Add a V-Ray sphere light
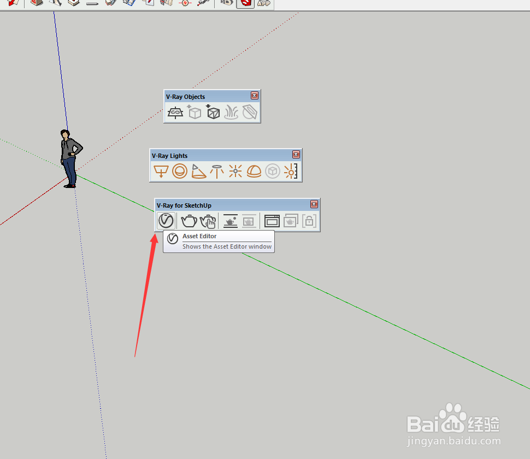The width and height of the screenshot is (530, 459). pos(179,171)
